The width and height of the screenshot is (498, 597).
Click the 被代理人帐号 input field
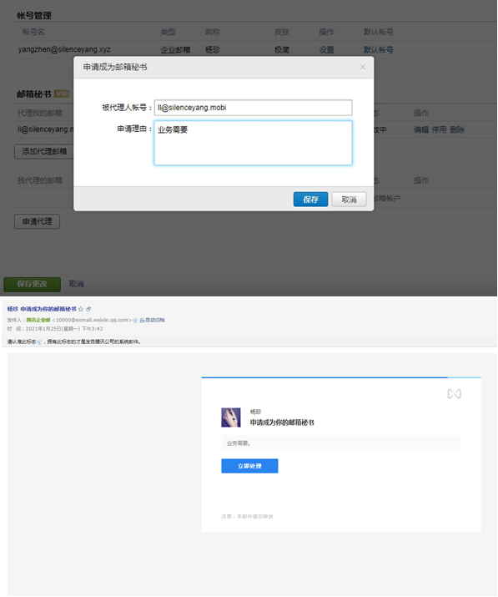253,108
